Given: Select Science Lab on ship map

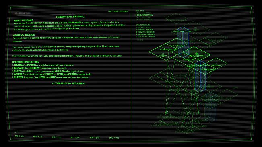Looking at the screenshot, I should (188, 59).
